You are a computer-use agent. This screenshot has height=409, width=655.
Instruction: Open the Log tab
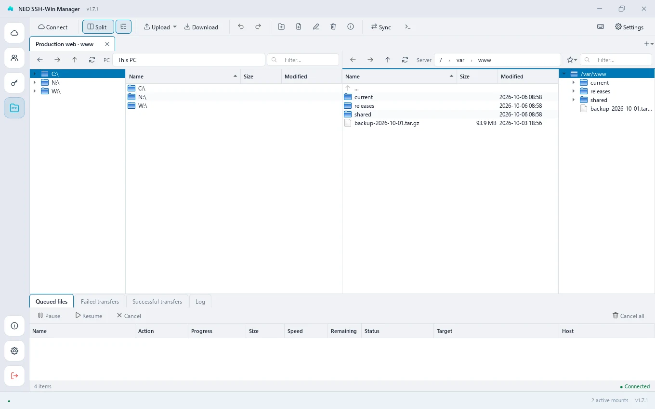click(200, 302)
